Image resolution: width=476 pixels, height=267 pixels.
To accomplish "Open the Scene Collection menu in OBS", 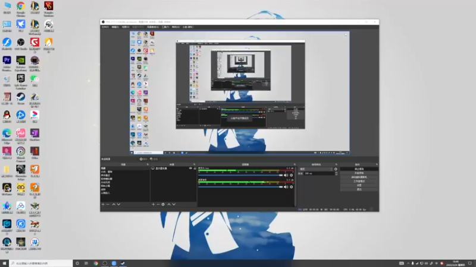I will (x=153, y=27).
